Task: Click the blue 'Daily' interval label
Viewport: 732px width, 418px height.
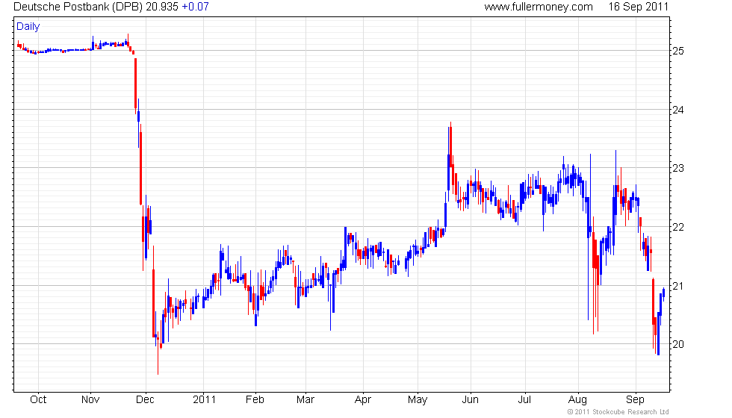Action: [x=28, y=27]
